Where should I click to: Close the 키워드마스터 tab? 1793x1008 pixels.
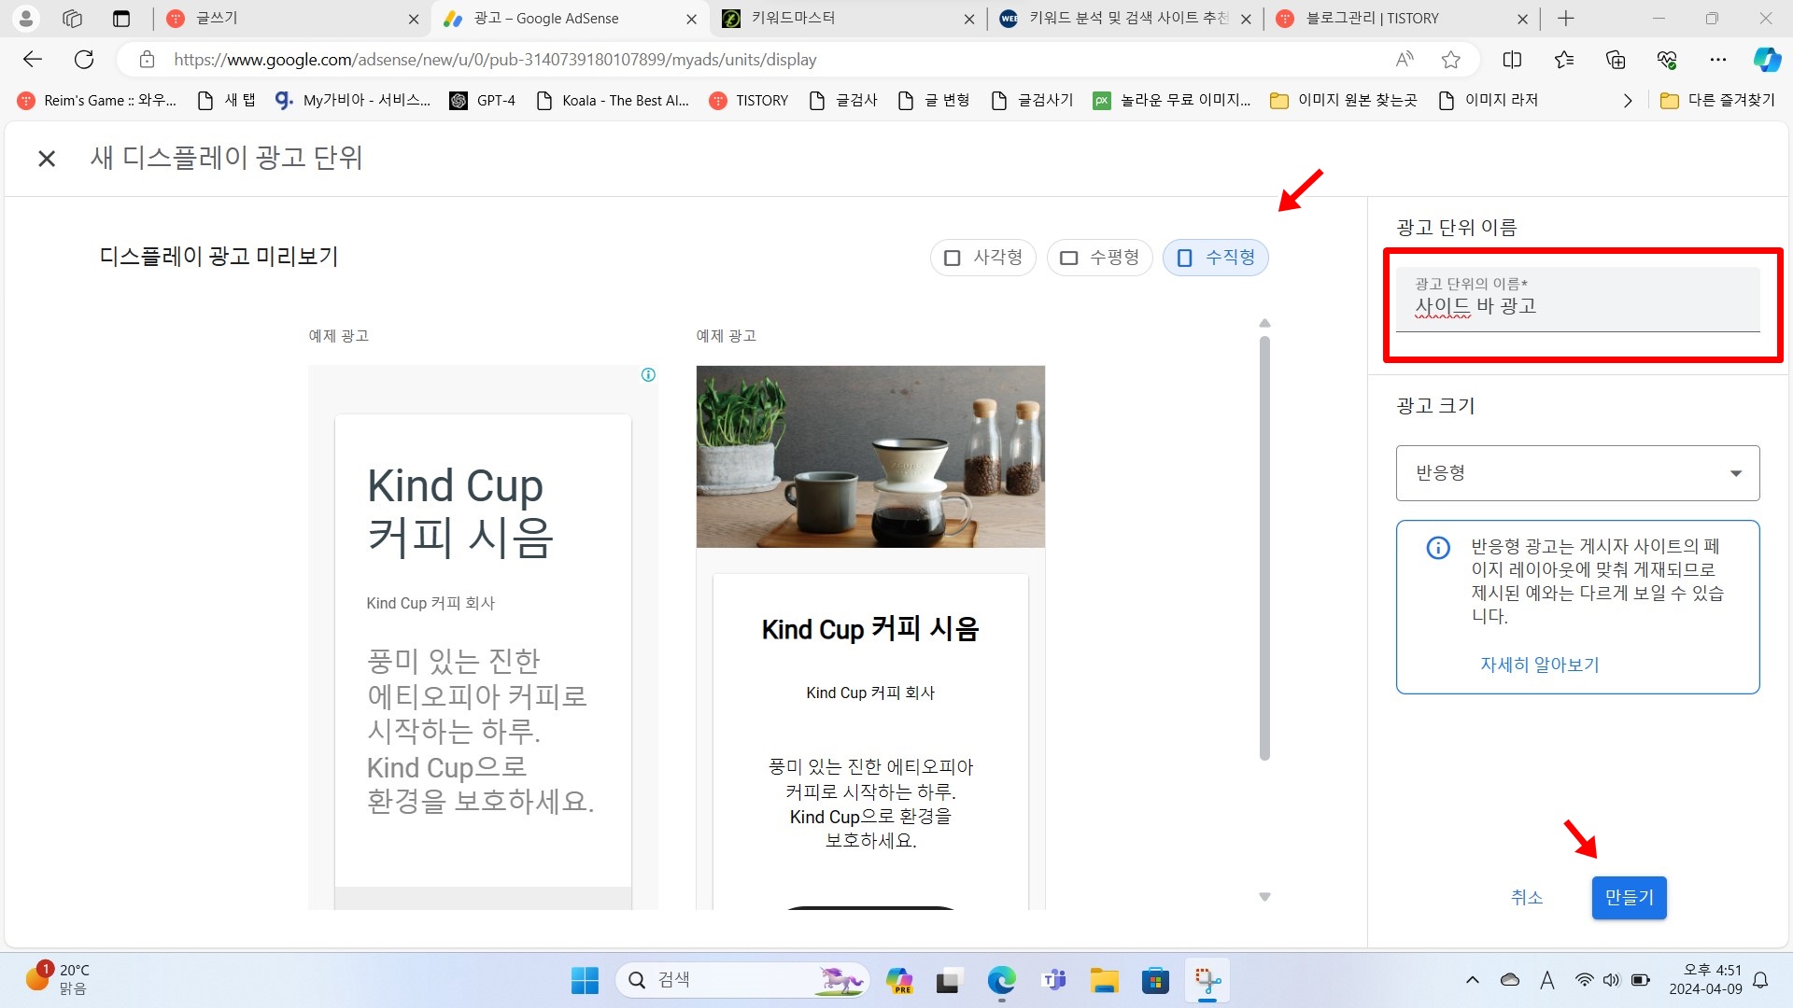click(969, 19)
